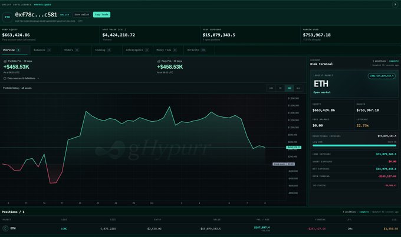Expand Data sources & definitions
This screenshot has height=237, width=401.
tap(21, 78)
